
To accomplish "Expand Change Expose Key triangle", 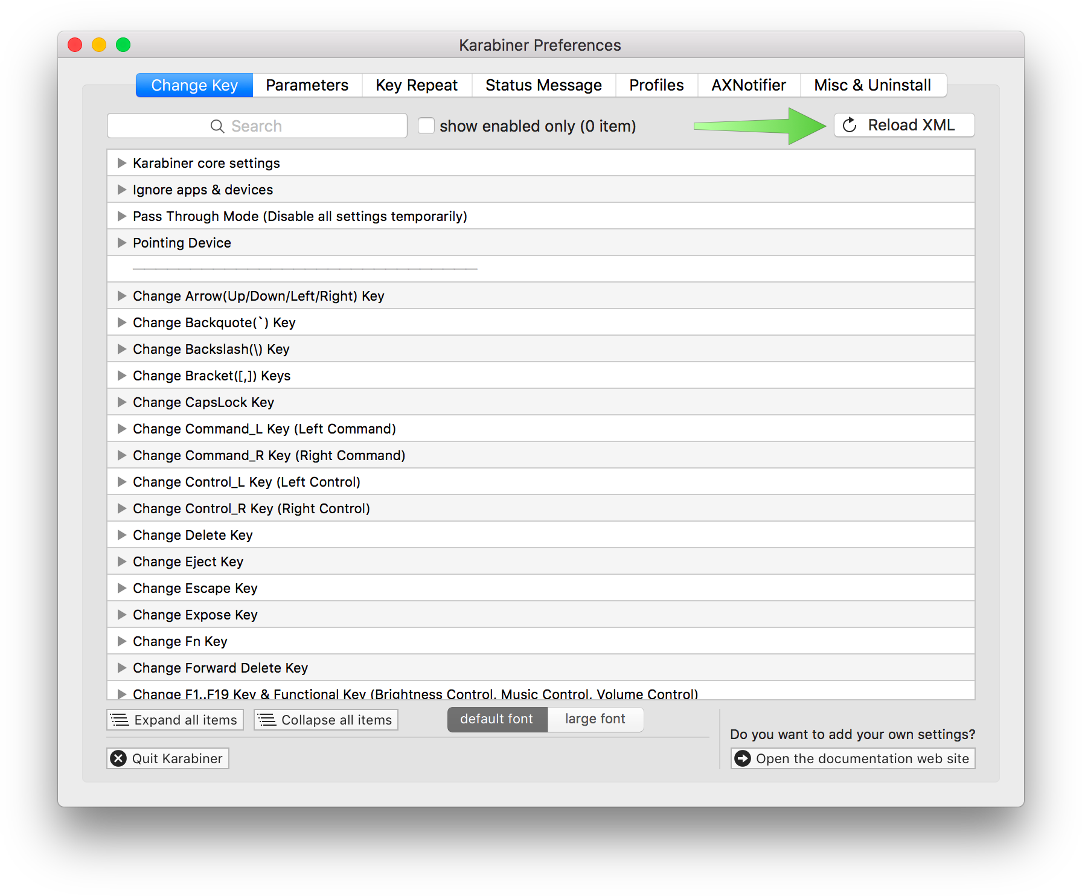I will [122, 615].
